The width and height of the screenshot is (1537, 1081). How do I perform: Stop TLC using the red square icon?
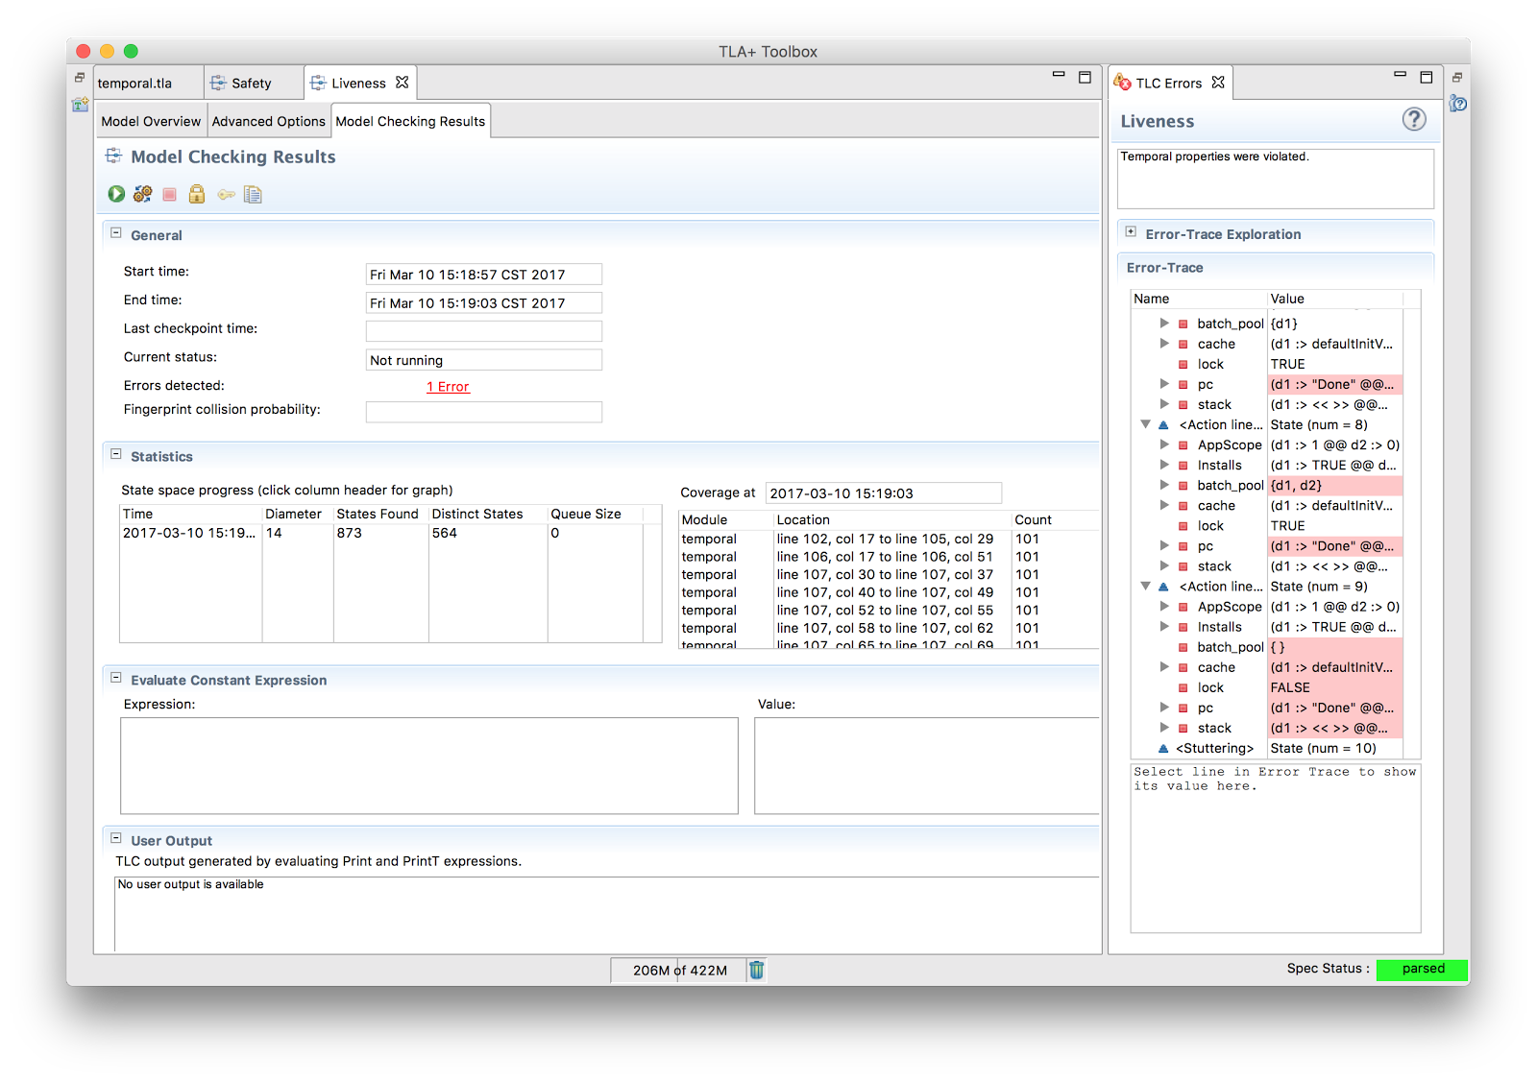pos(170,195)
